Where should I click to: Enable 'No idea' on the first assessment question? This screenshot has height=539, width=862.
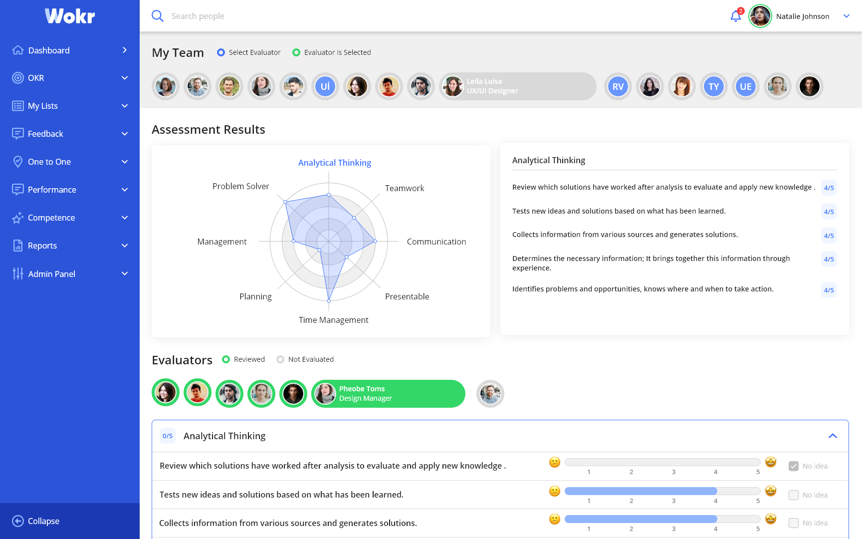[x=794, y=466]
